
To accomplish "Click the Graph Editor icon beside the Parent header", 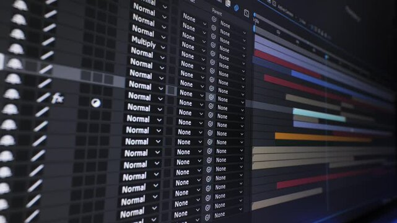I will click(x=246, y=13).
